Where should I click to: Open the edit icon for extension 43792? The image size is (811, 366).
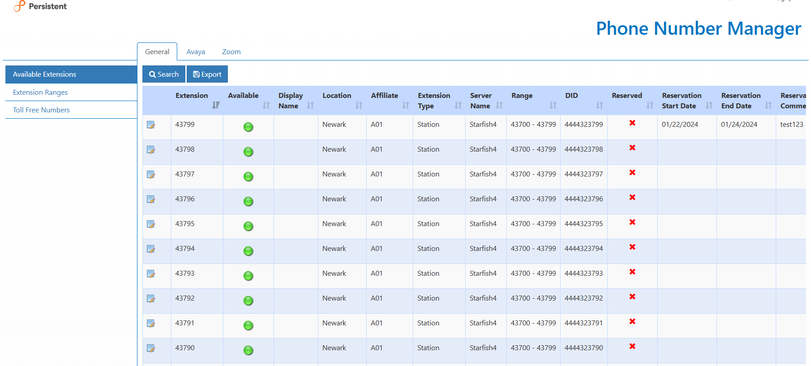pos(151,299)
